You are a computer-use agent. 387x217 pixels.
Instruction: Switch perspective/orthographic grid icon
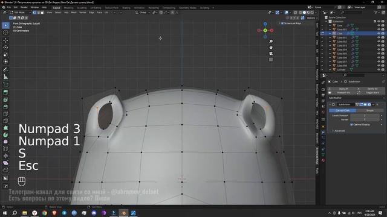pos(271,60)
